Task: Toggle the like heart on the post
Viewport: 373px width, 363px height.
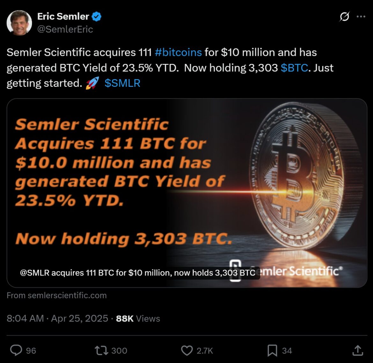Action: point(187,350)
